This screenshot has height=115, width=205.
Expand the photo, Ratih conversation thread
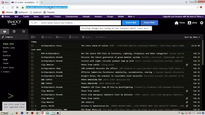(36, 106)
